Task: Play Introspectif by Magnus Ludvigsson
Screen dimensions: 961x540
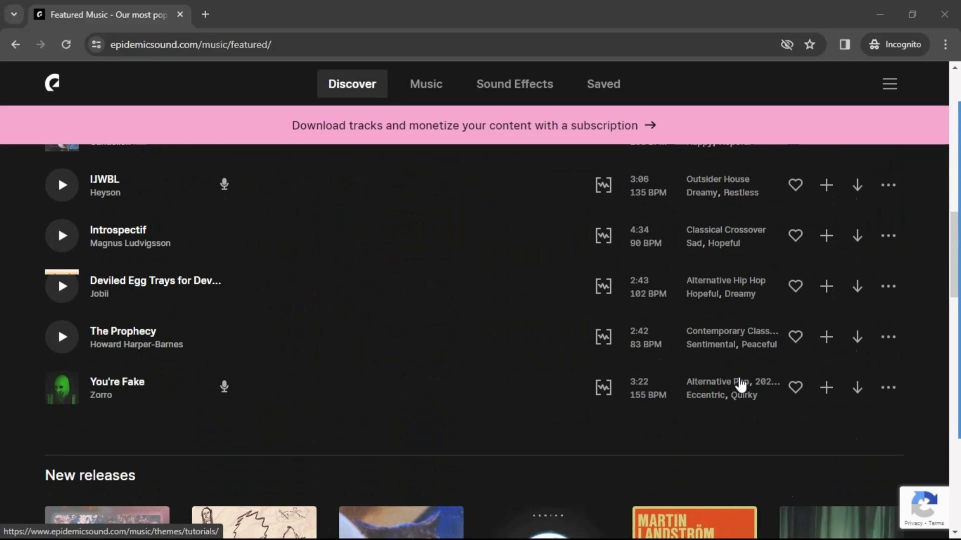Action: pyautogui.click(x=62, y=235)
